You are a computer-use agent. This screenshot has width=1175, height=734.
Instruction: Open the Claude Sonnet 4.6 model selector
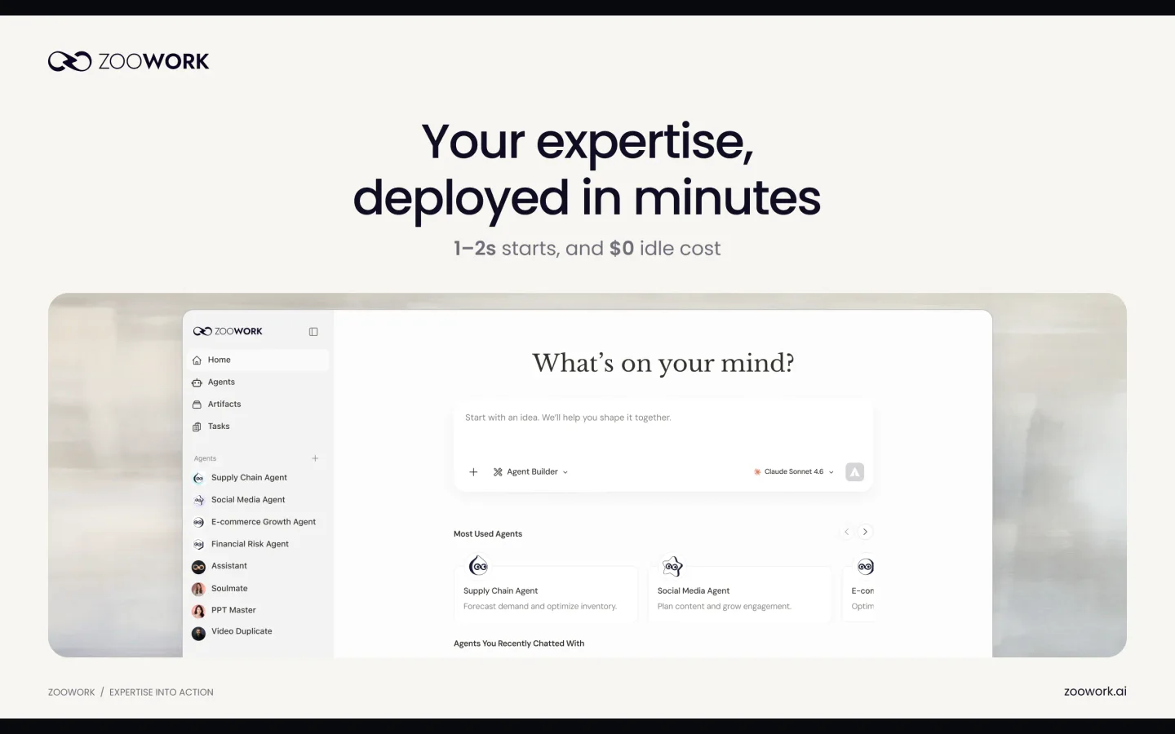793,472
